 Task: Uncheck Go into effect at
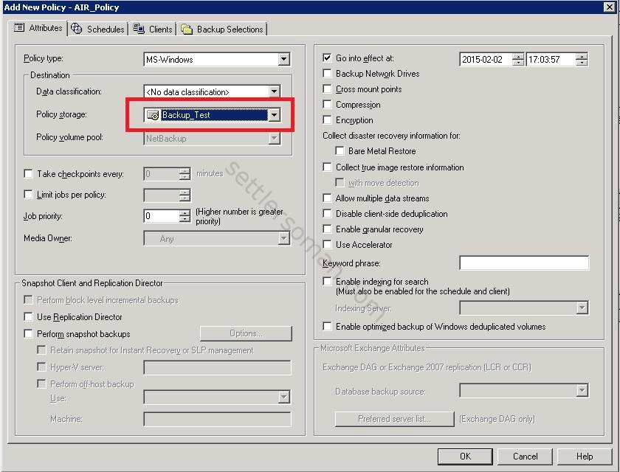tap(326, 59)
